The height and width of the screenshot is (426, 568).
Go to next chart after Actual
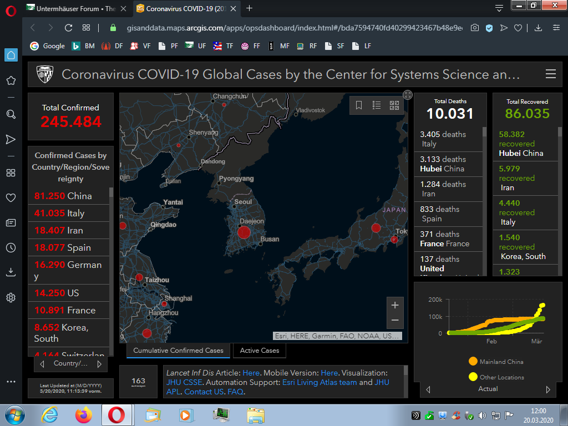pyautogui.click(x=548, y=389)
